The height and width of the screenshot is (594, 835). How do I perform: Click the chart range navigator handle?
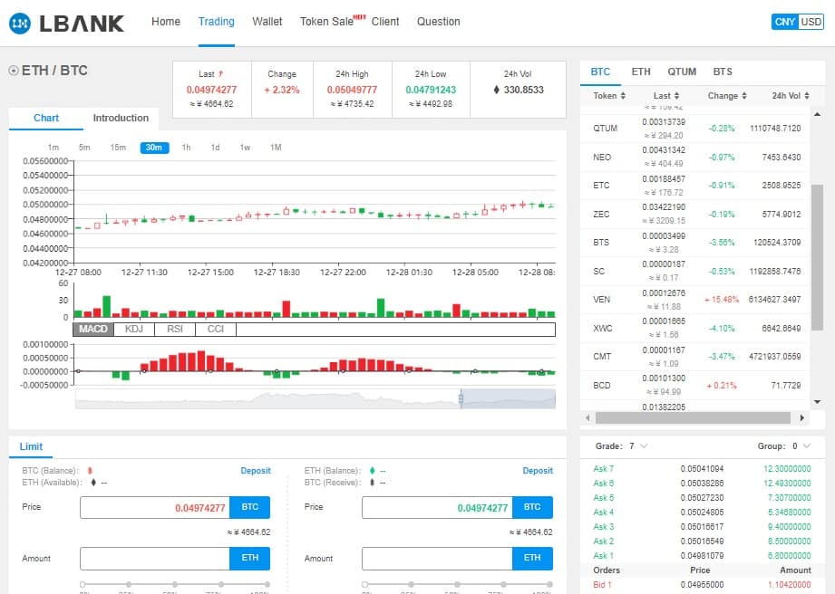461,398
